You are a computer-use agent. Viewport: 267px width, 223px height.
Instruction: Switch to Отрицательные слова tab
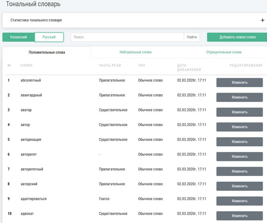tap(224, 52)
